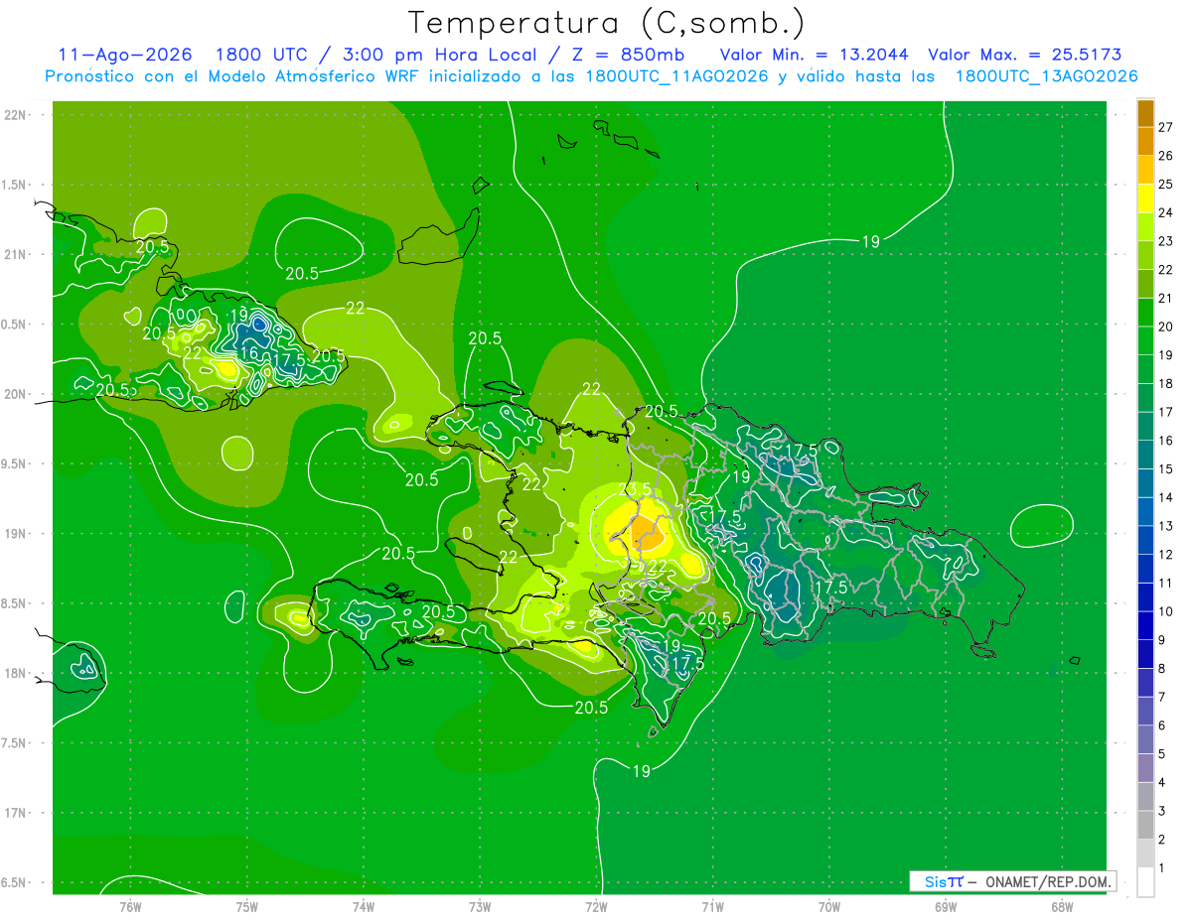The image size is (1192, 920).
Task: Click the "16" contour label over Cuba
Action: pos(248,353)
